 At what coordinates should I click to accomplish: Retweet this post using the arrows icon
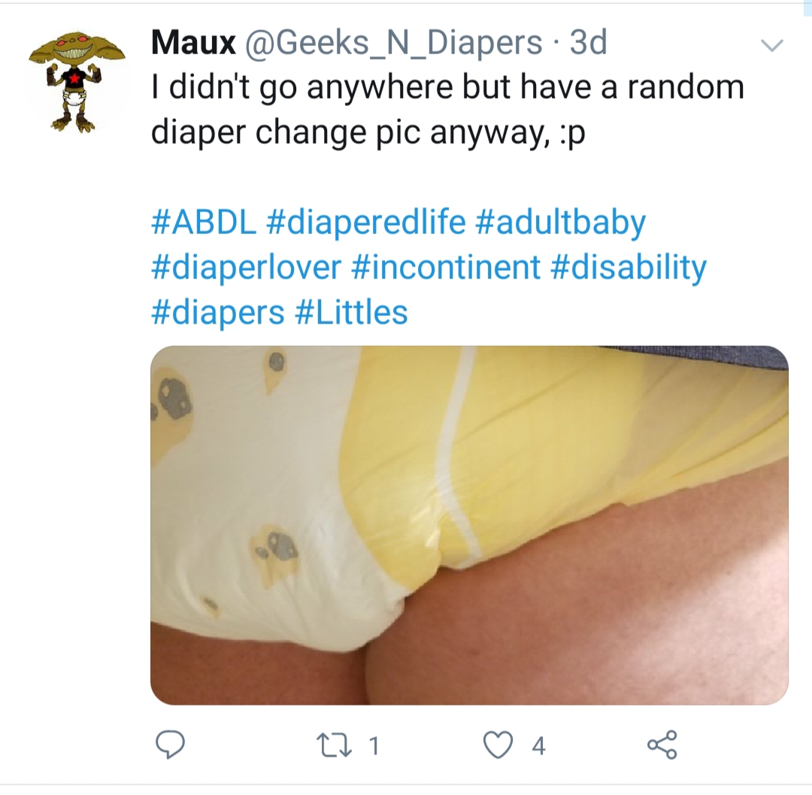pos(335,746)
